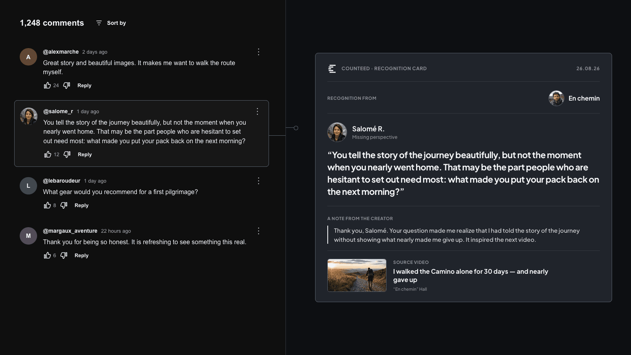Like the @salome_r comment

[48, 154]
